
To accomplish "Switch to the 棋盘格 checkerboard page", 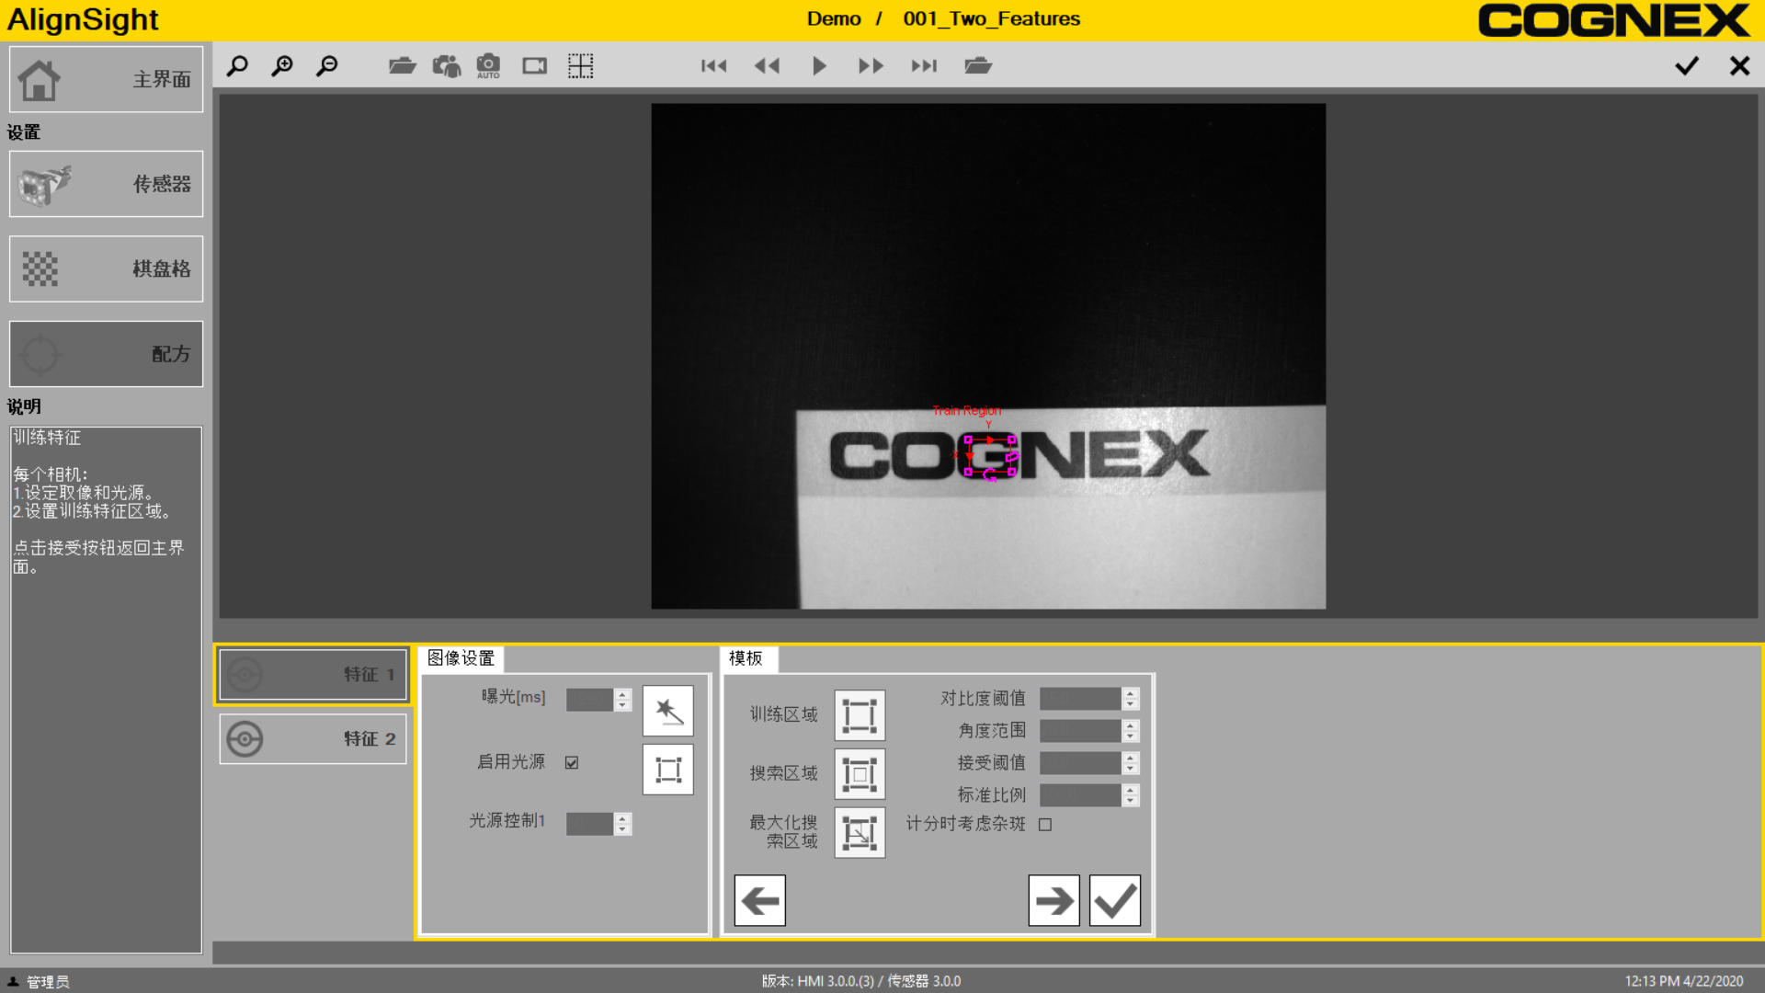I will [x=106, y=268].
